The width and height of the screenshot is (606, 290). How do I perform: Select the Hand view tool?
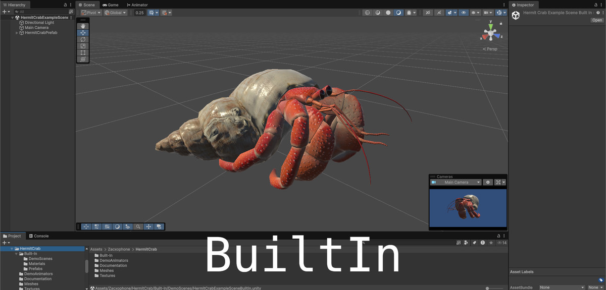tap(83, 26)
